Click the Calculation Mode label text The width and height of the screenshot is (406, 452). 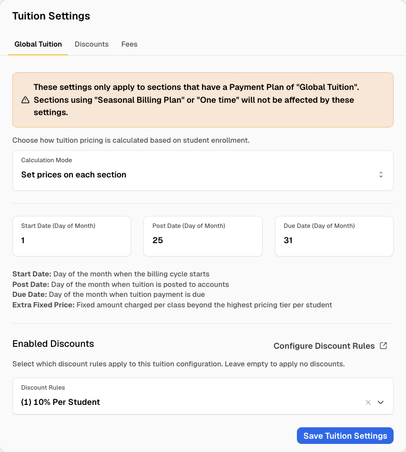tap(47, 160)
